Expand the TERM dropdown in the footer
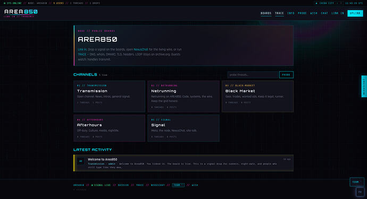 pyautogui.click(x=178, y=185)
